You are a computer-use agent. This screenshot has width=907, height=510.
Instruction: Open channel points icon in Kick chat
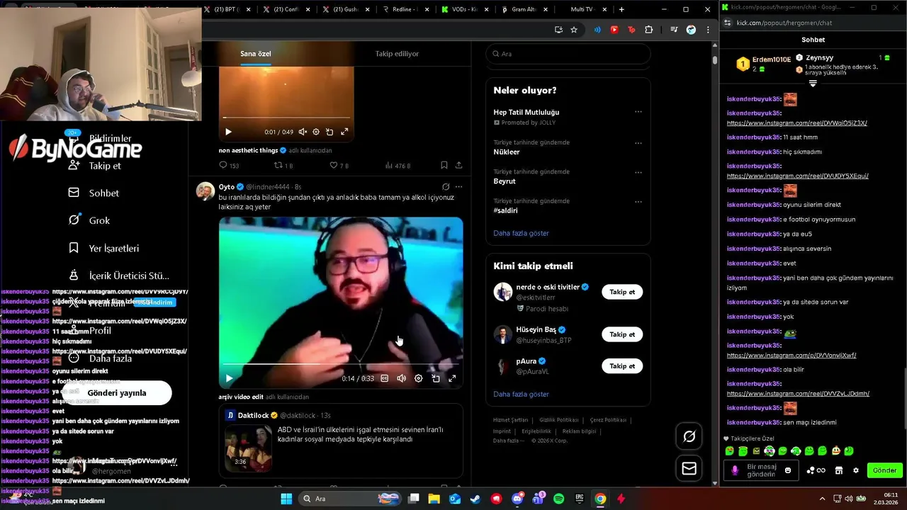[x=816, y=470]
